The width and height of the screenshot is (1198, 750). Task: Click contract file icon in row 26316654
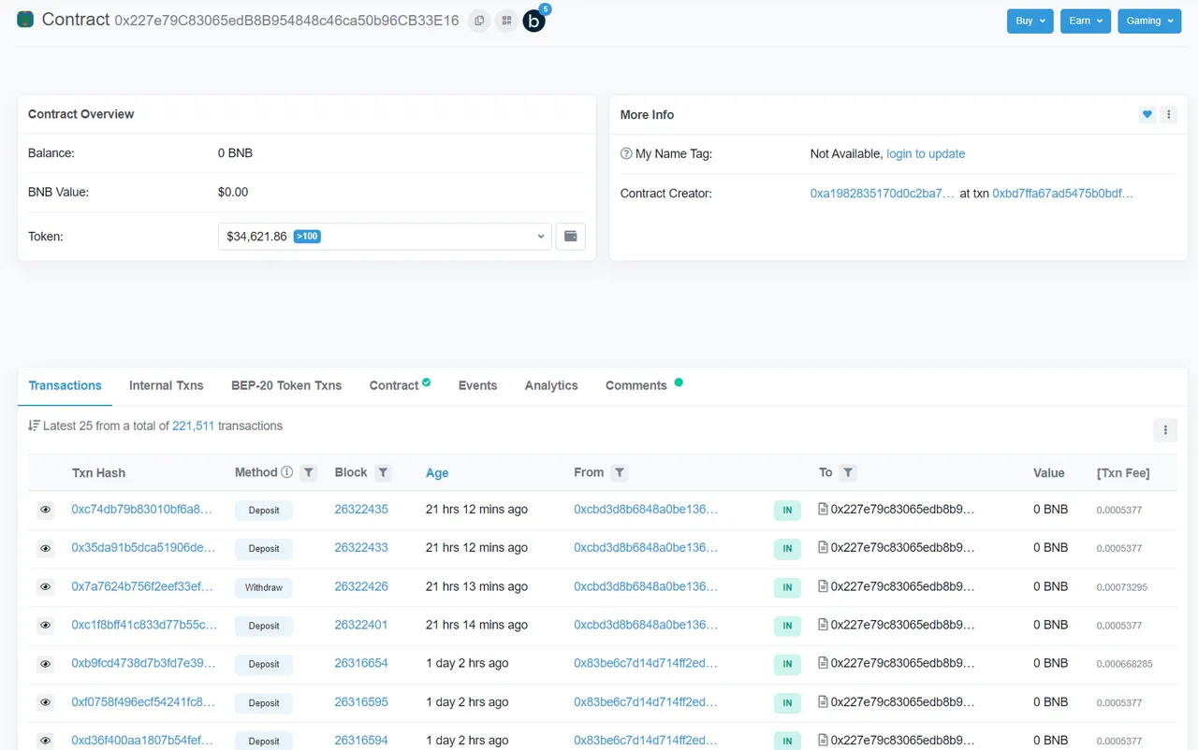point(824,663)
